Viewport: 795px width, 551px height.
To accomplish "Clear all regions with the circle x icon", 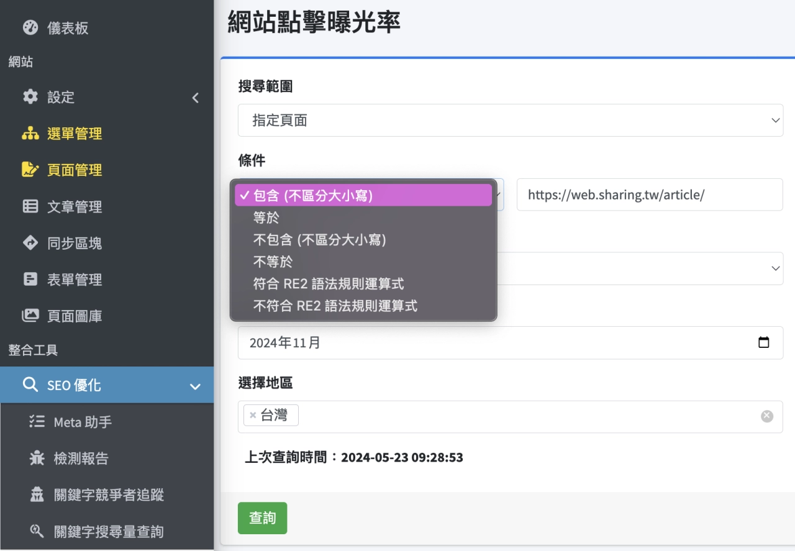I will (x=767, y=416).
